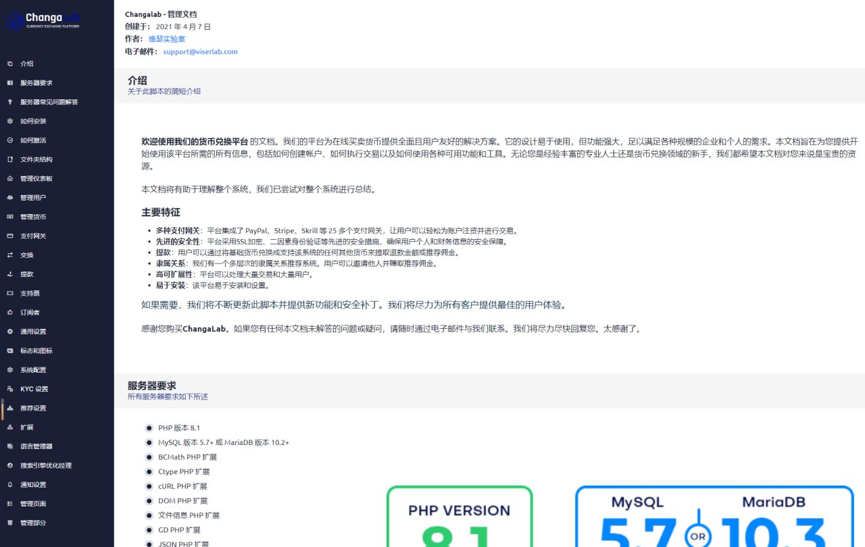Click the support@viserlab.com email link

pyautogui.click(x=200, y=51)
